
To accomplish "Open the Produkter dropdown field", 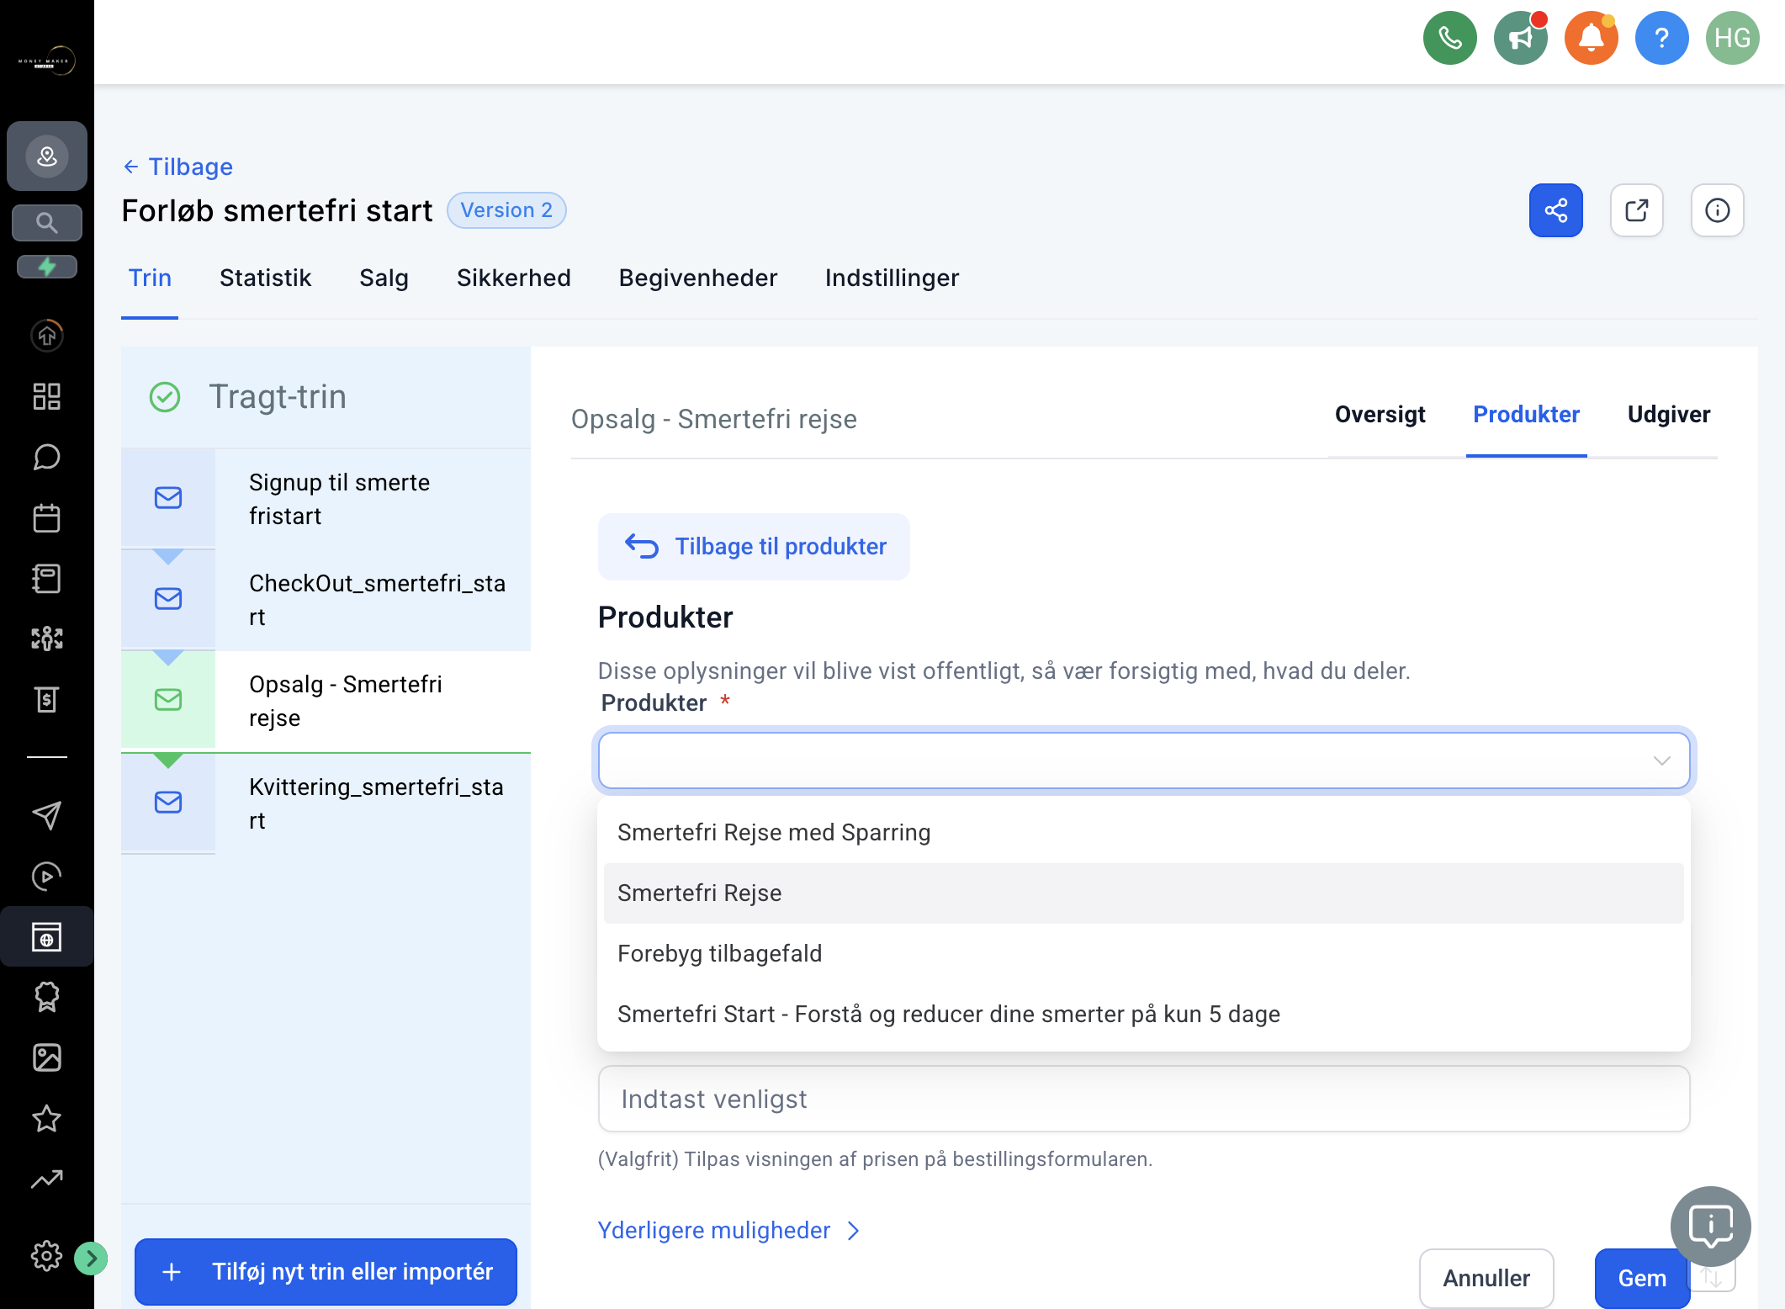I will 1144,760.
